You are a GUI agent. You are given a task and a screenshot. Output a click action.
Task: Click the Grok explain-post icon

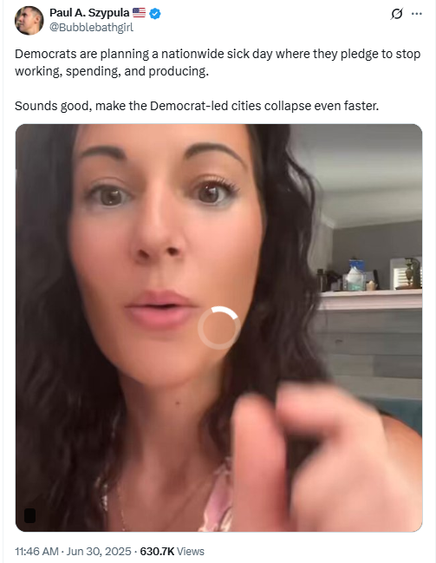click(x=396, y=14)
